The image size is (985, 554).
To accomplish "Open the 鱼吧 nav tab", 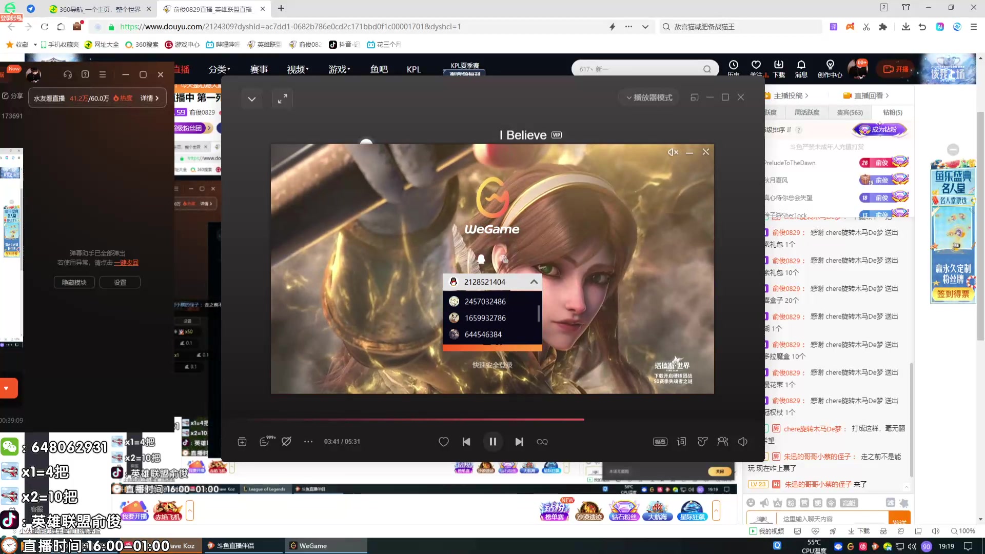I will click(379, 69).
